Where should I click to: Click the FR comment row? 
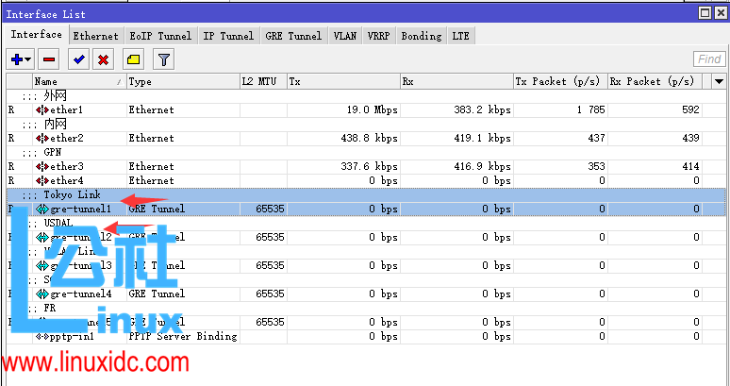(x=366, y=308)
